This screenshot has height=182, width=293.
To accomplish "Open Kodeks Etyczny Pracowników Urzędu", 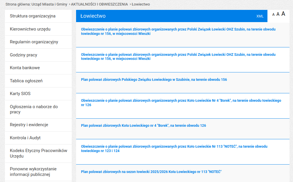I will (x=38, y=153).
